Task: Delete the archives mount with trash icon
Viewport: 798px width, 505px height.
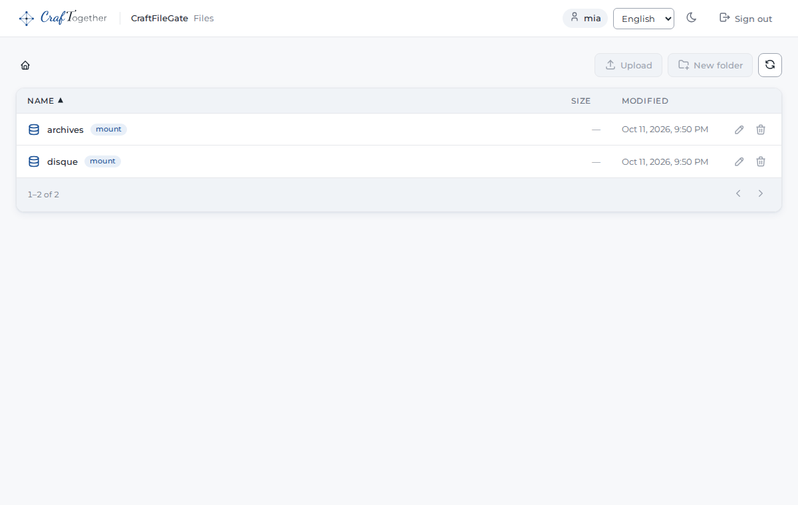Action: pos(761,130)
